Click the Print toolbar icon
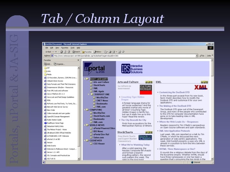This screenshot has width=230, height=172. [x=110, y=52]
